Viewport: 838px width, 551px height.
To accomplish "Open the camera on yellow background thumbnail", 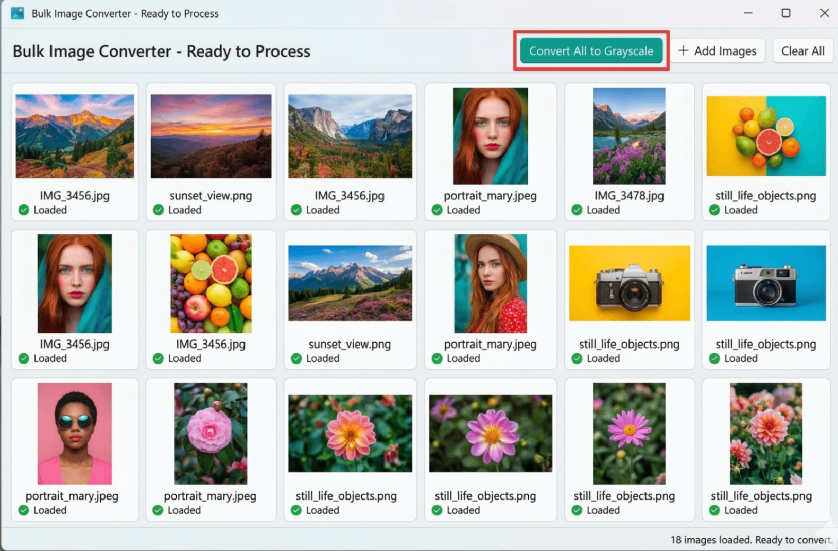I will coord(629,283).
